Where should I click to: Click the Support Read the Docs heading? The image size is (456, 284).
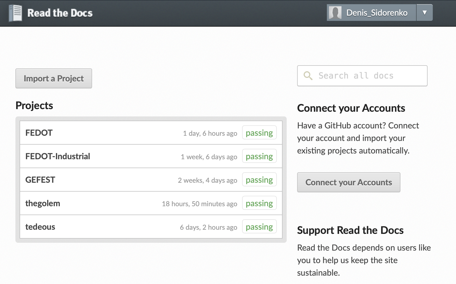[350, 230]
